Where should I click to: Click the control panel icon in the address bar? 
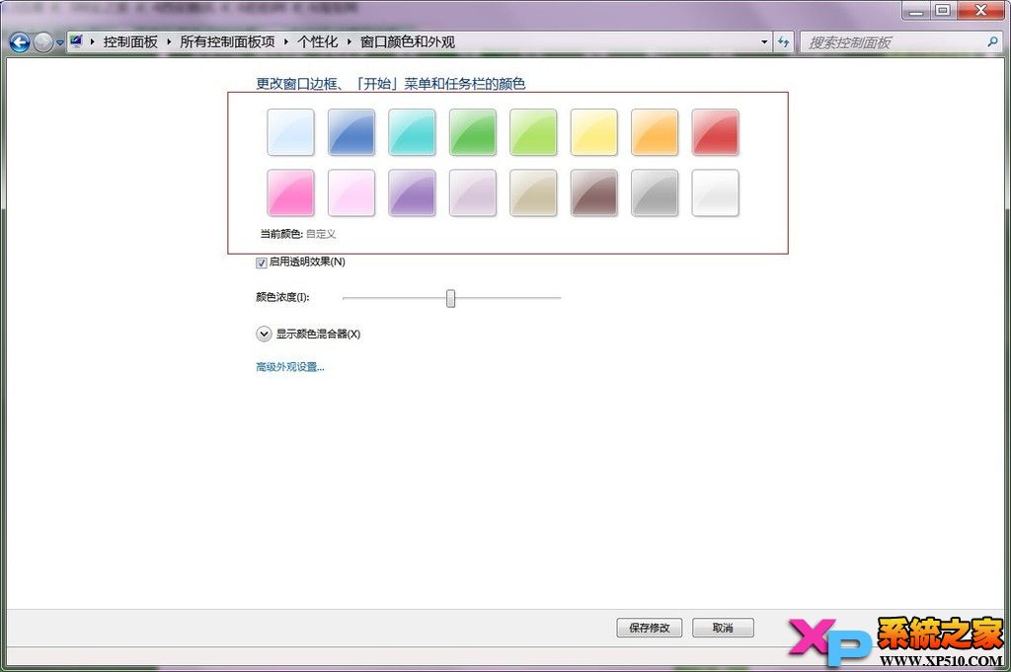[76, 42]
